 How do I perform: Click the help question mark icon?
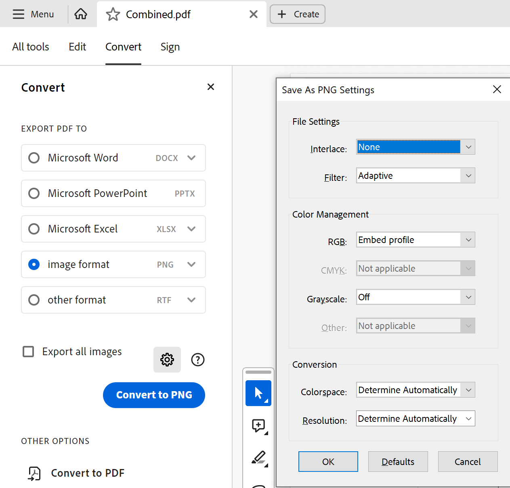(198, 360)
